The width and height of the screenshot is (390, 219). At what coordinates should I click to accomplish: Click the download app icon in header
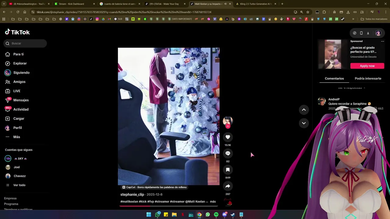pos(368,33)
